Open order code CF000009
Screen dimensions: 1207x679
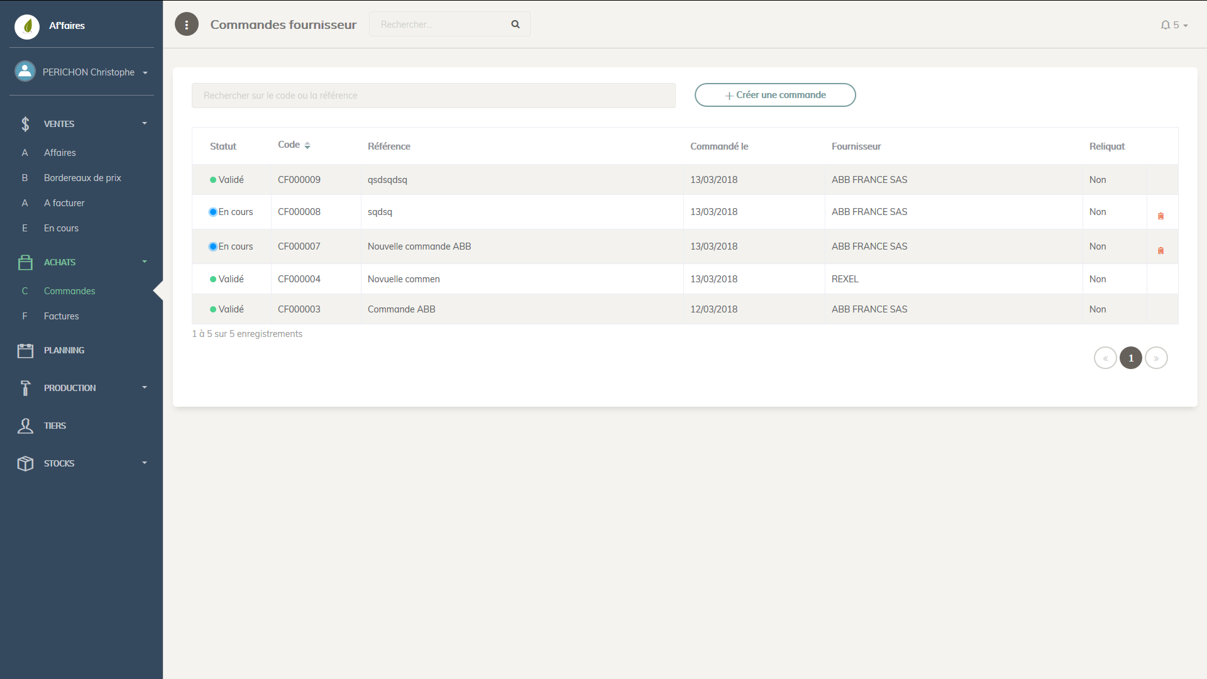click(x=299, y=180)
